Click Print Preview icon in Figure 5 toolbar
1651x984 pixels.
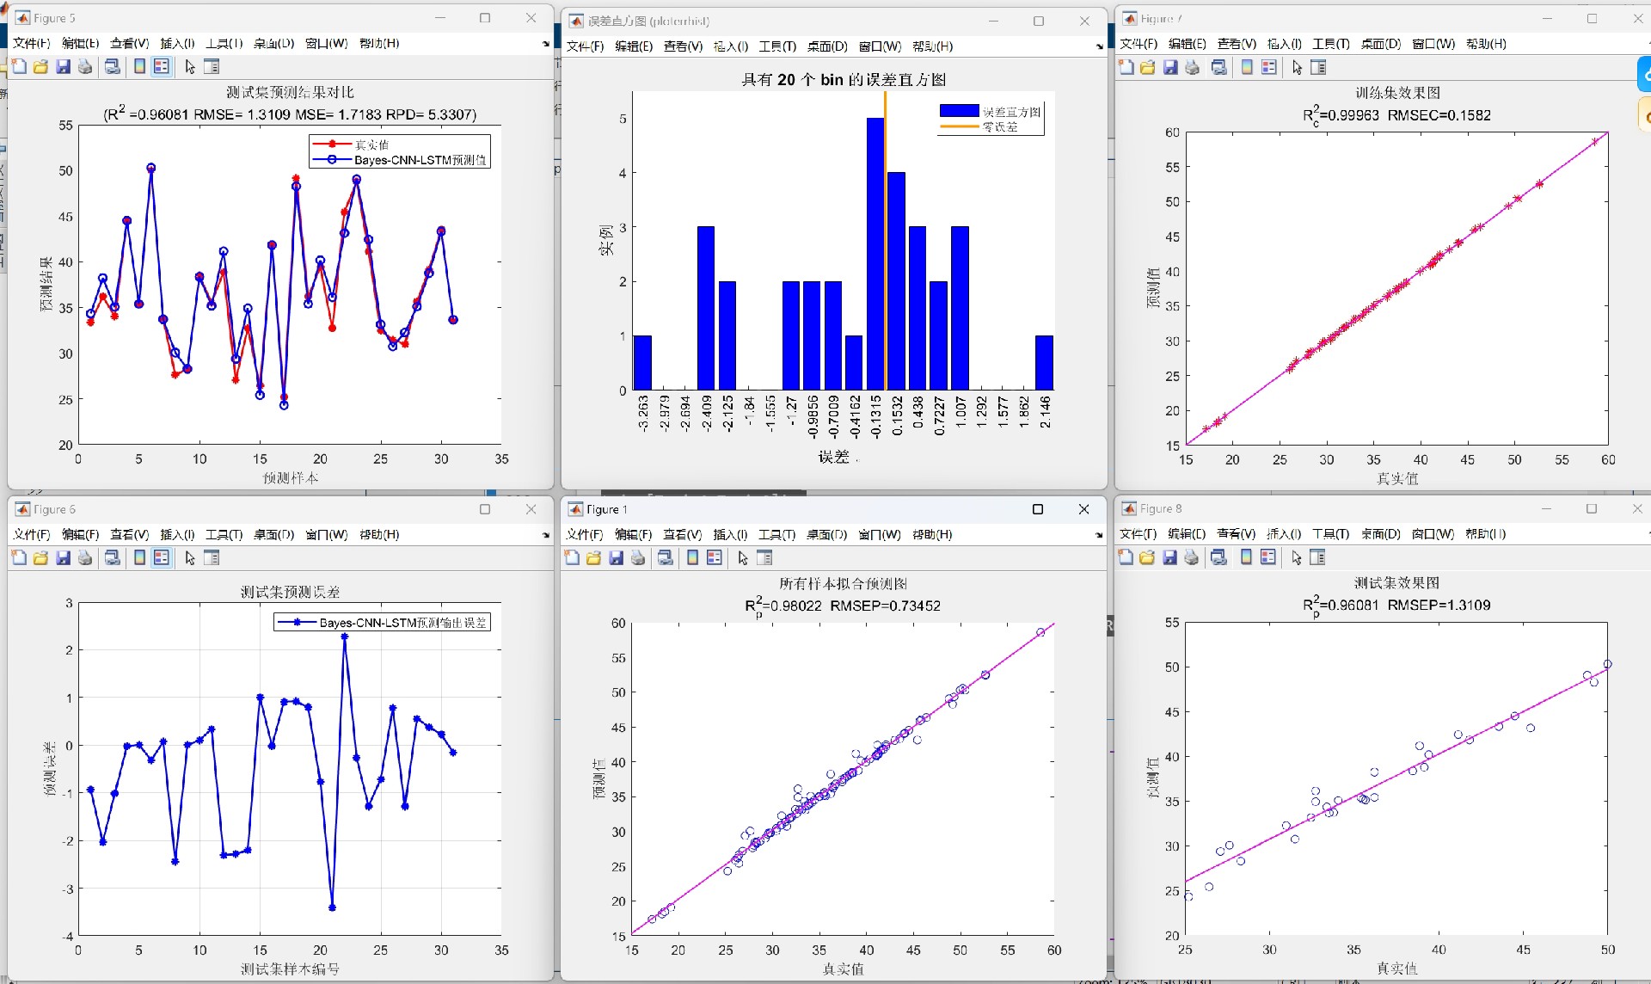[112, 66]
